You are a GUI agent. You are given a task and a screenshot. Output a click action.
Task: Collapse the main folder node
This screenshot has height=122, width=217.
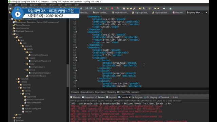(x=14, y=37)
